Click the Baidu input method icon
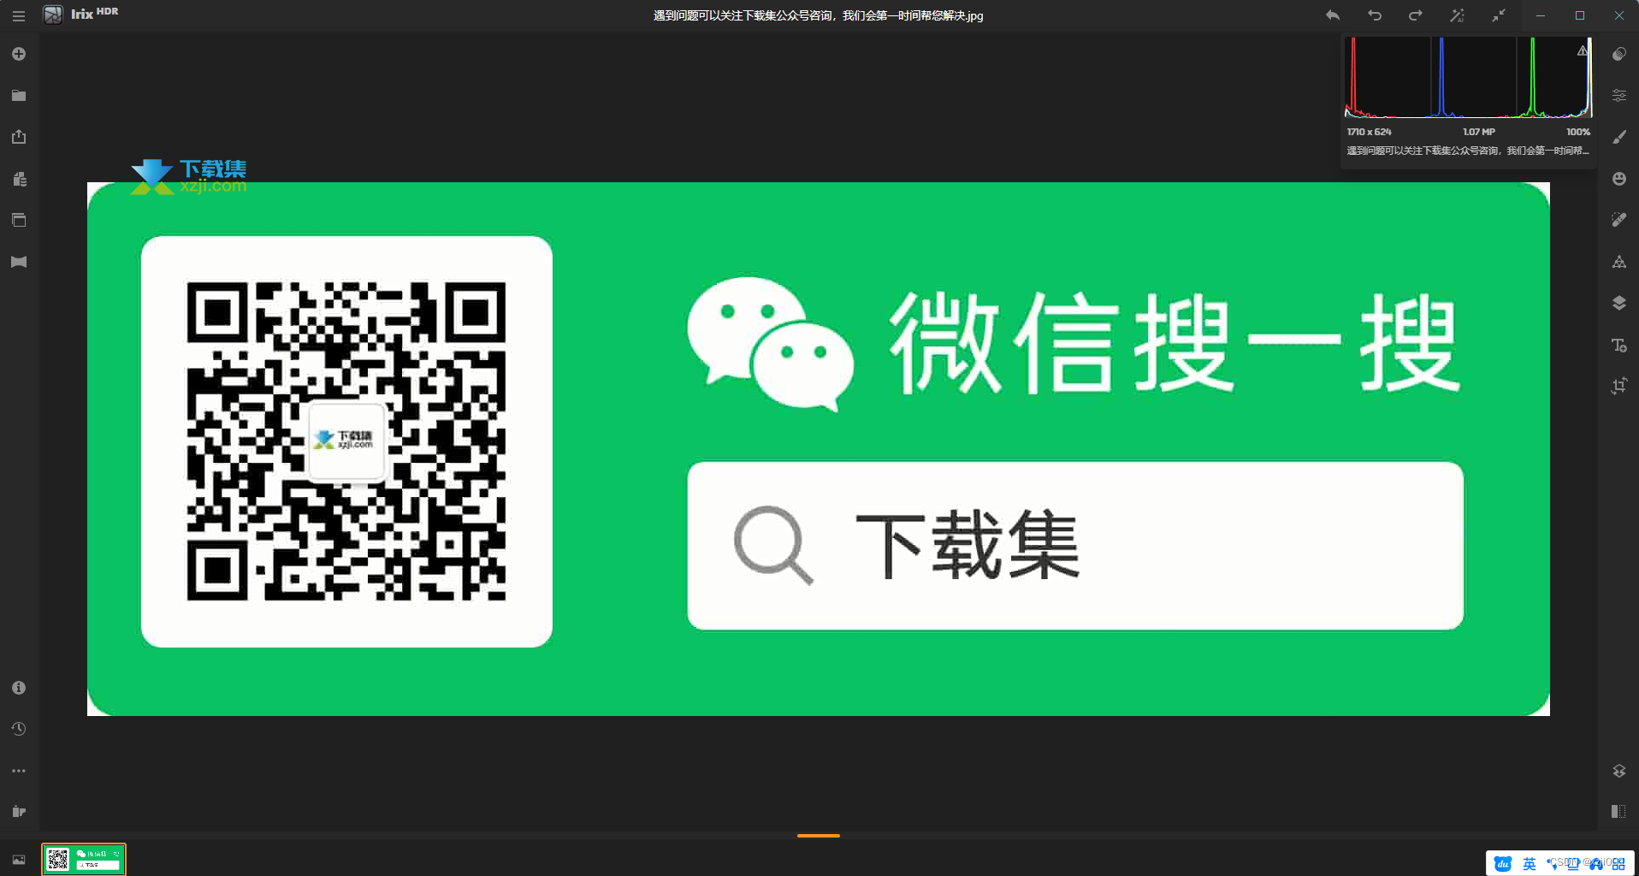The image size is (1639, 876). point(1503,864)
